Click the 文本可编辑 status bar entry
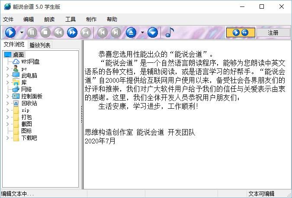292x198 pixels. point(261,194)
